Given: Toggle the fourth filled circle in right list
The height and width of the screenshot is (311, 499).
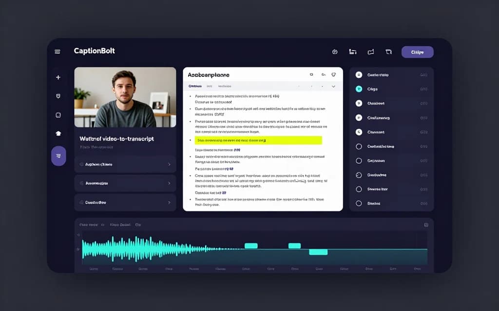Looking at the screenshot, I should [x=359, y=118].
